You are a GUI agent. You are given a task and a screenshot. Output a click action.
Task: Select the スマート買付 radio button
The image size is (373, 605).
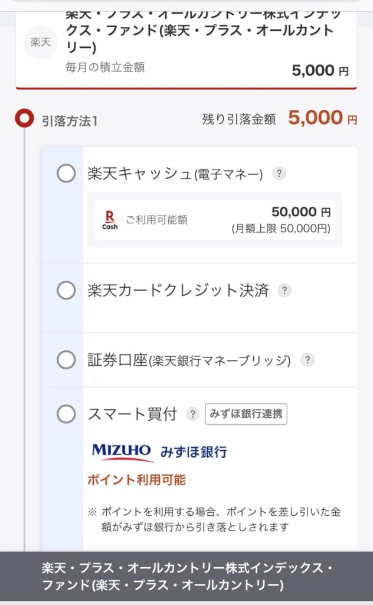point(66,414)
